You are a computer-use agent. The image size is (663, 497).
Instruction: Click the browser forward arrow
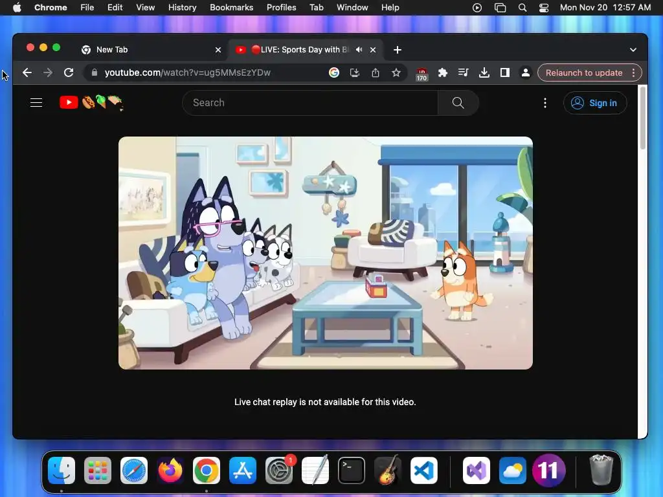pos(48,72)
